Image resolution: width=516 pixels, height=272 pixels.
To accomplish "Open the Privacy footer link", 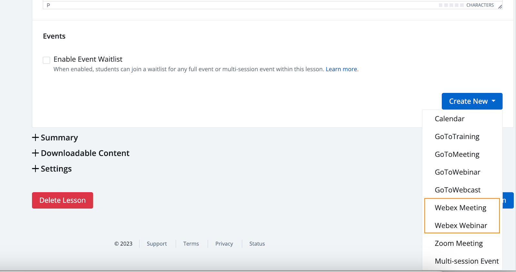I will pos(224,244).
